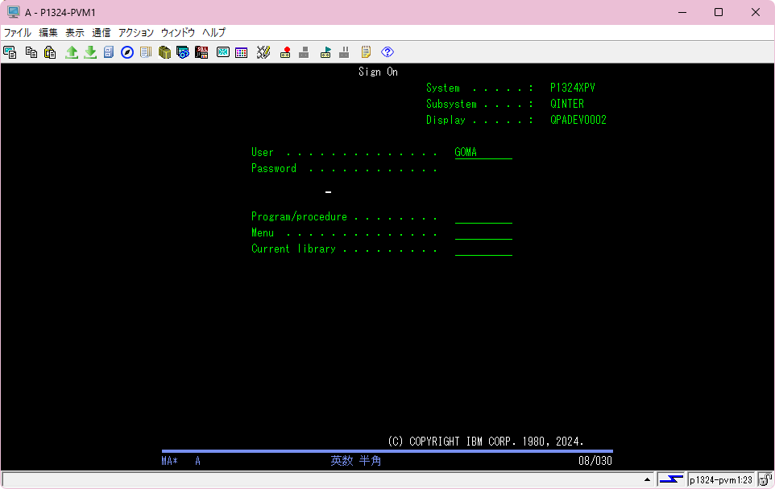Open the printer output documents icon
This screenshot has width=775, height=489.
tap(146, 51)
